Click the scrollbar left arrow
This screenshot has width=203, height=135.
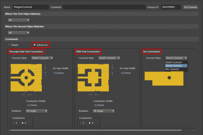pos(9,130)
